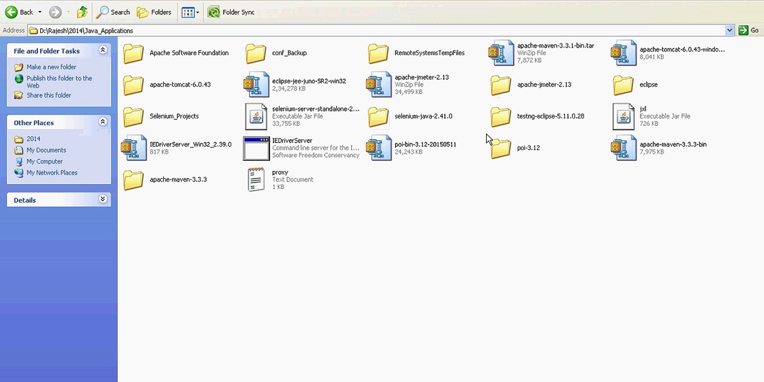Select the apache-tomcat-6.0.43-windo zip icon
The width and height of the screenshot is (764, 382).
coord(623,53)
